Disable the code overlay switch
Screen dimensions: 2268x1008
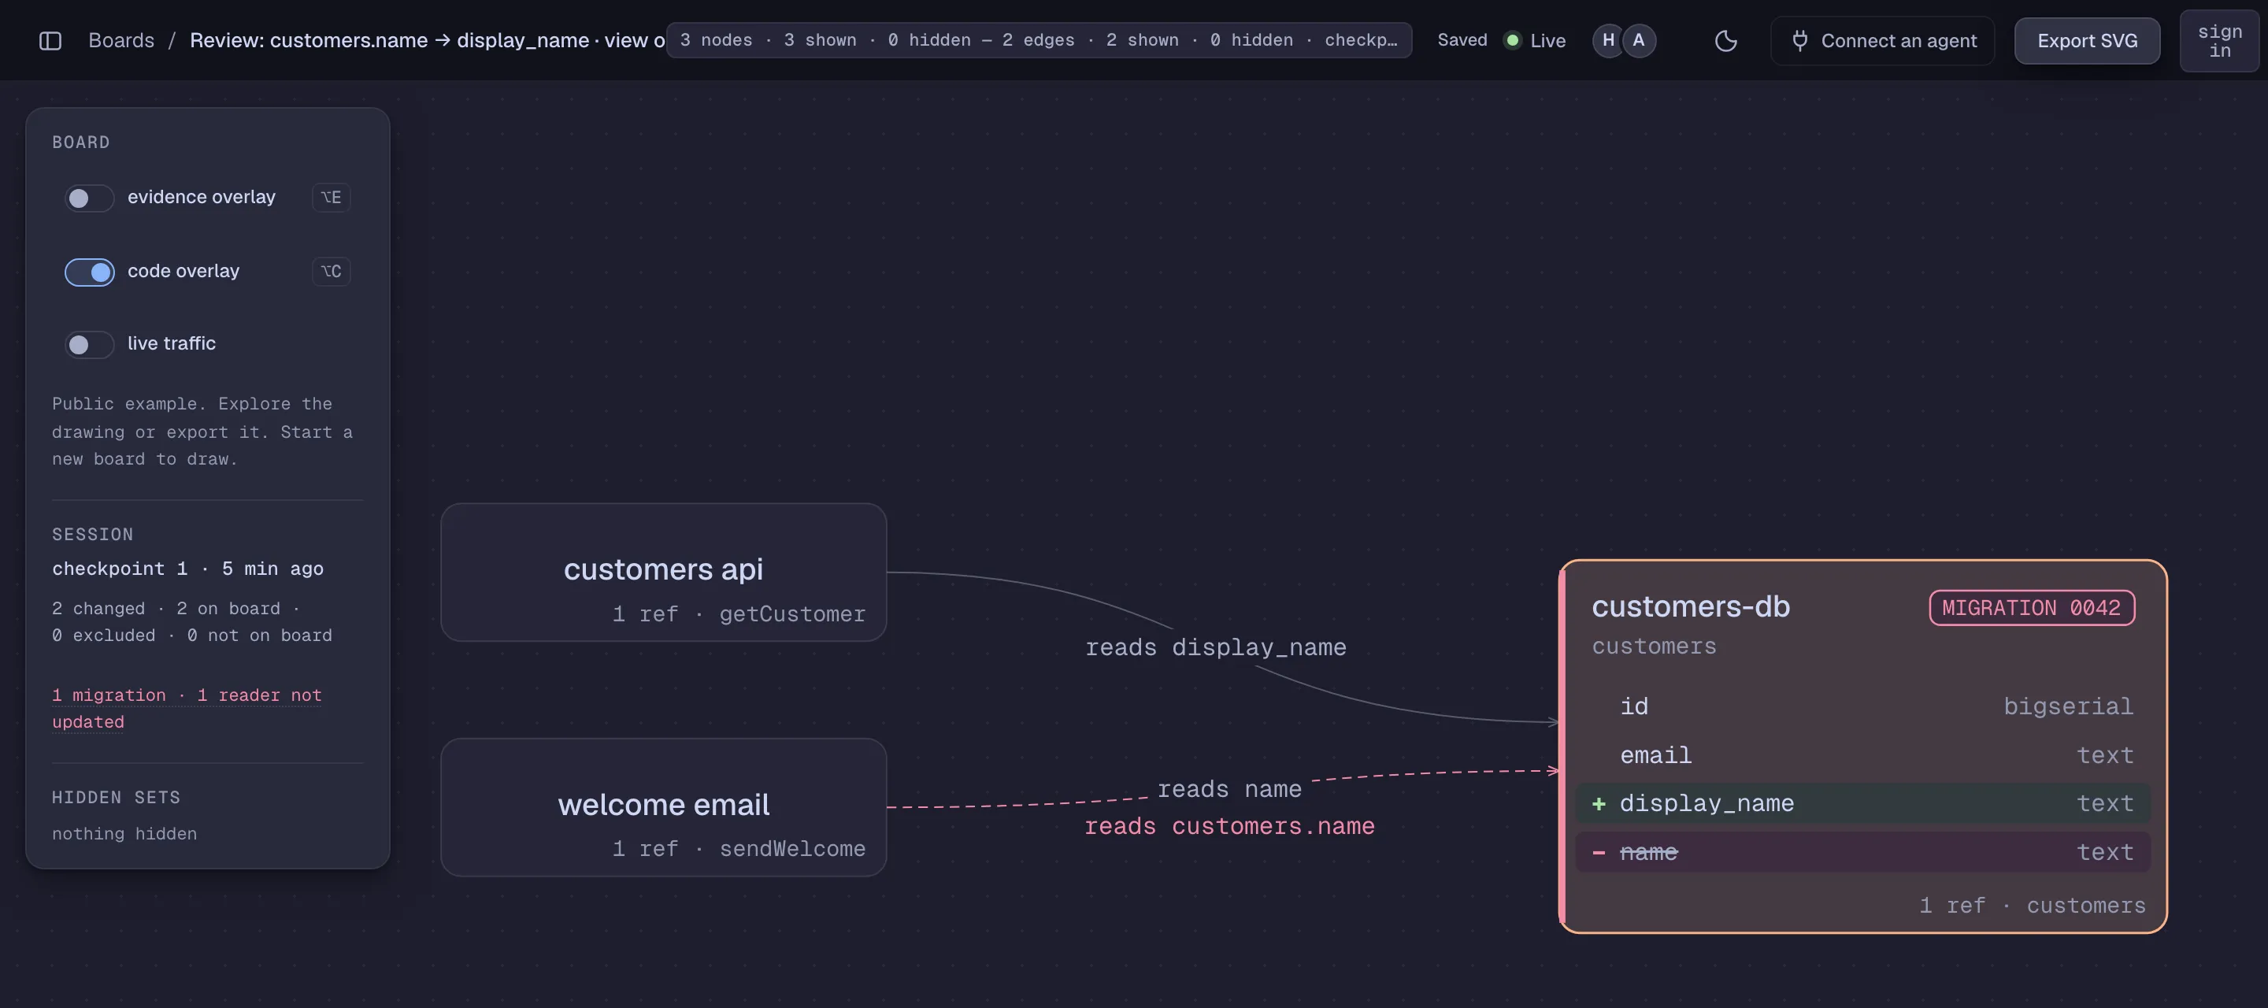point(89,272)
